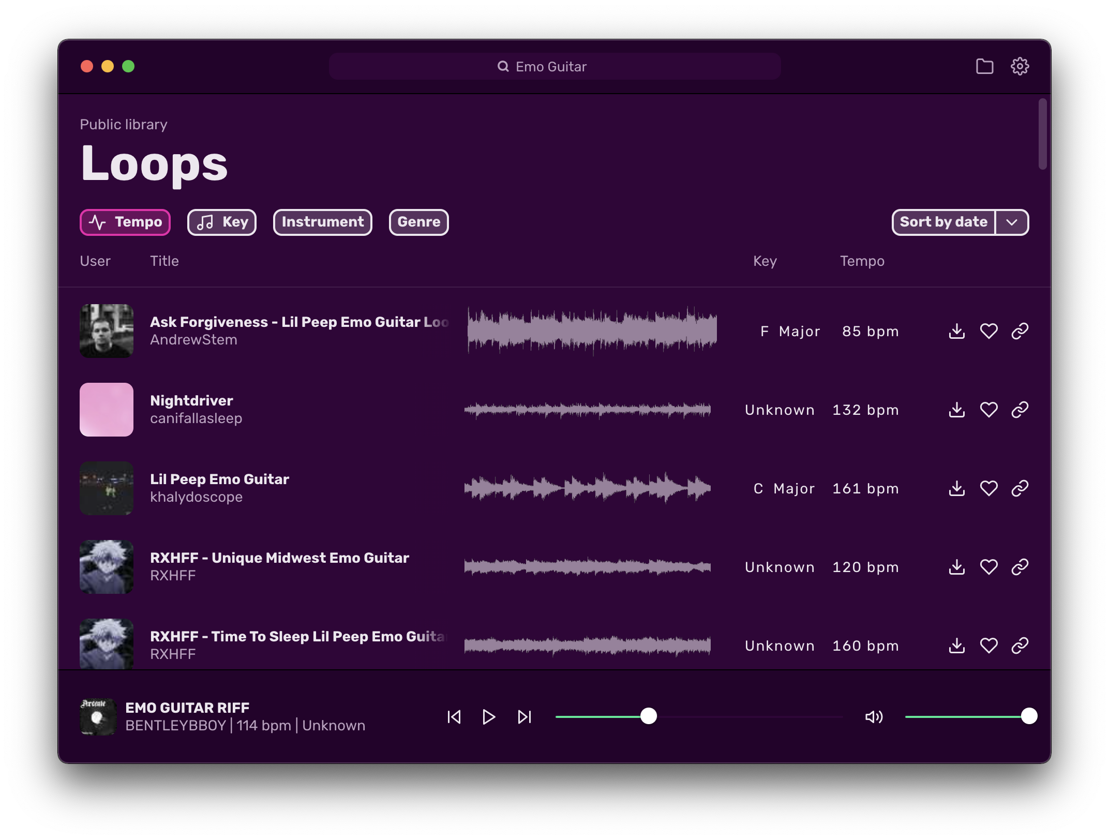Enable the Genre filter
This screenshot has width=1109, height=840.
(x=418, y=222)
